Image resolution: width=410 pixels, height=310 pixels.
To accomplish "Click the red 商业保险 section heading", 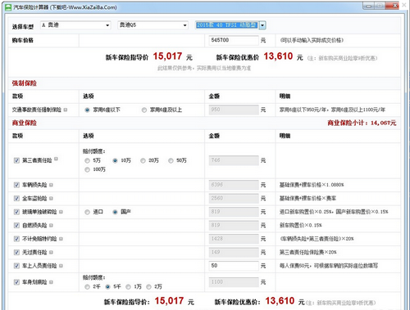I will 25,123.
